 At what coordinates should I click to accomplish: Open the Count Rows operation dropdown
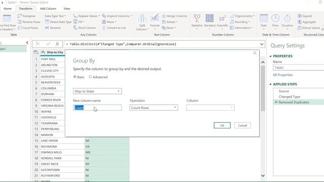click(154, 108)
